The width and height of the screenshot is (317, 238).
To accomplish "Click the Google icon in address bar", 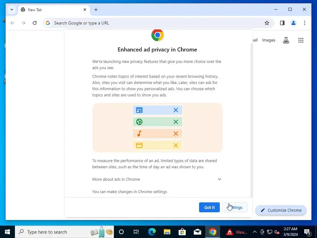I will click(x=48, y=23).
